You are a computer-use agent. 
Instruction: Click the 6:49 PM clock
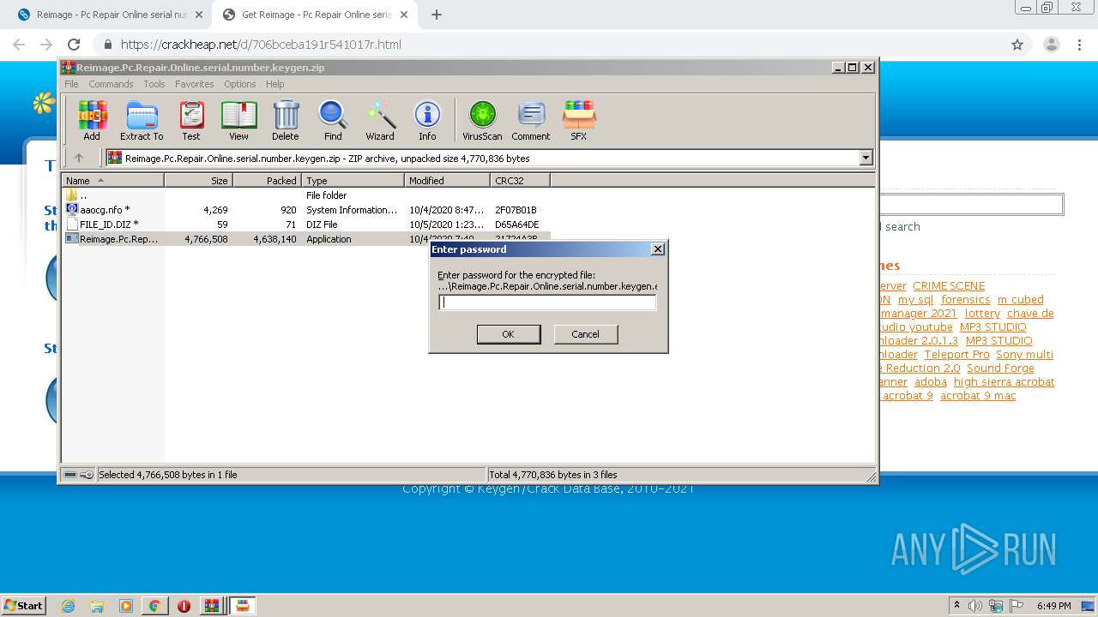pyautogui.click(x=1053, y=606)
